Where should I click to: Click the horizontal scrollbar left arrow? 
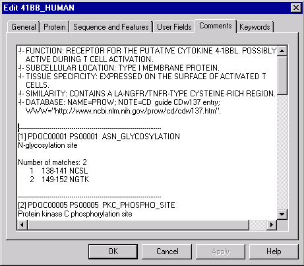coord(22,225)
